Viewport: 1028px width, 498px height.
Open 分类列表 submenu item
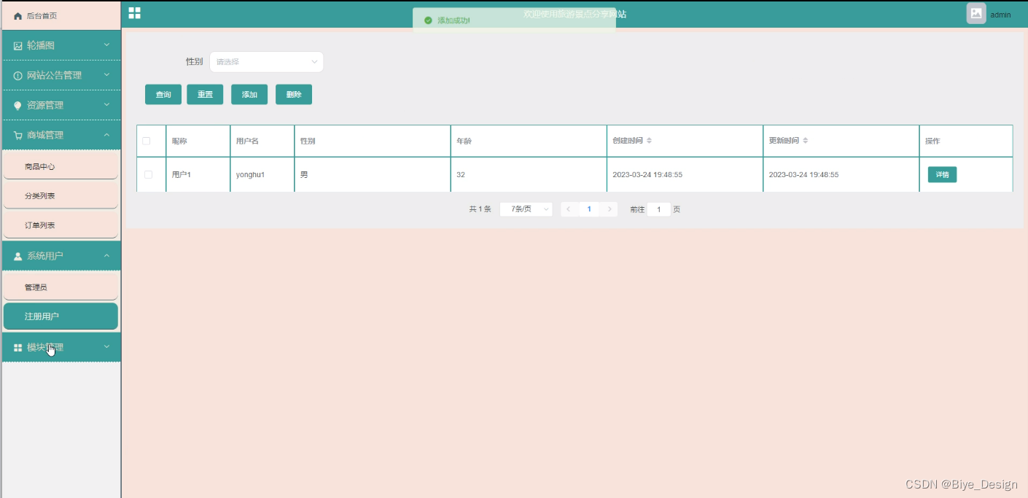click(61, 196)
